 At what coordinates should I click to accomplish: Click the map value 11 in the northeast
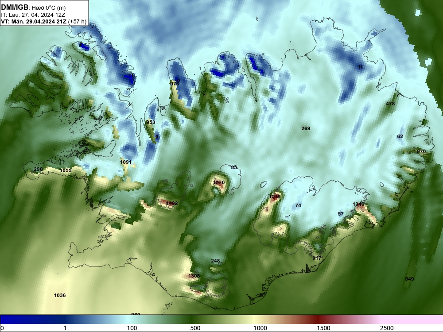pos(360,67)
